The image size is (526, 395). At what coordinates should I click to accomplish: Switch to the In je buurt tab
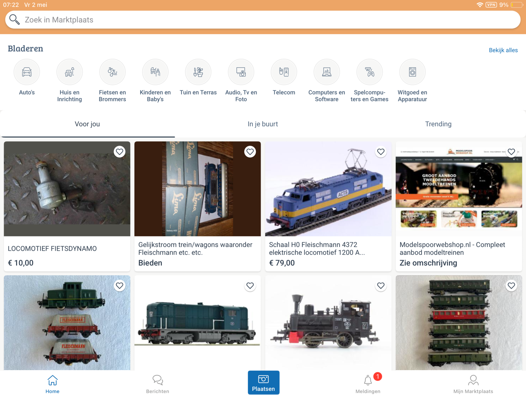point(263,124)
